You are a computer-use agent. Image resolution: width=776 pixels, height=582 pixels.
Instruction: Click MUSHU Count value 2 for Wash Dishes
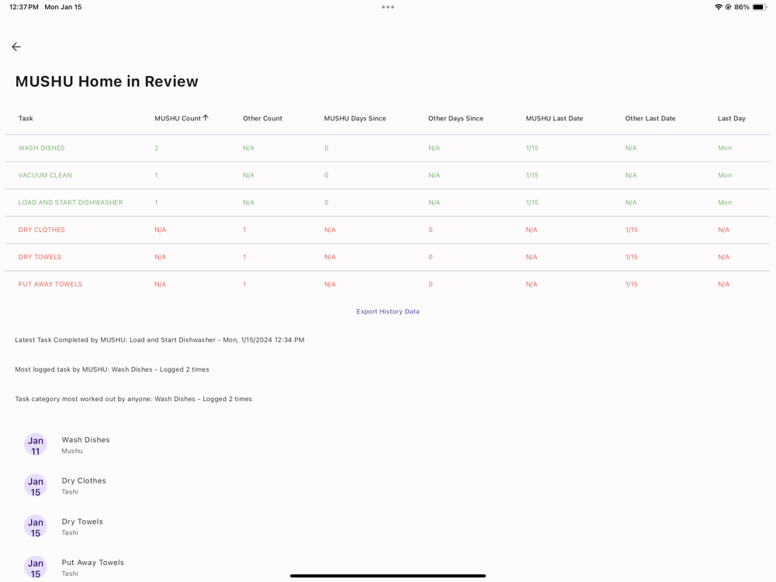coord(157,148)
